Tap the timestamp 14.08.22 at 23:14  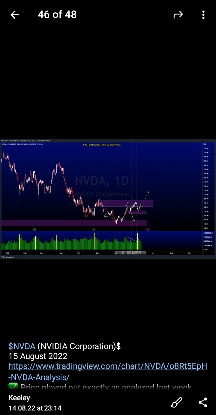(x=35, y=408)
